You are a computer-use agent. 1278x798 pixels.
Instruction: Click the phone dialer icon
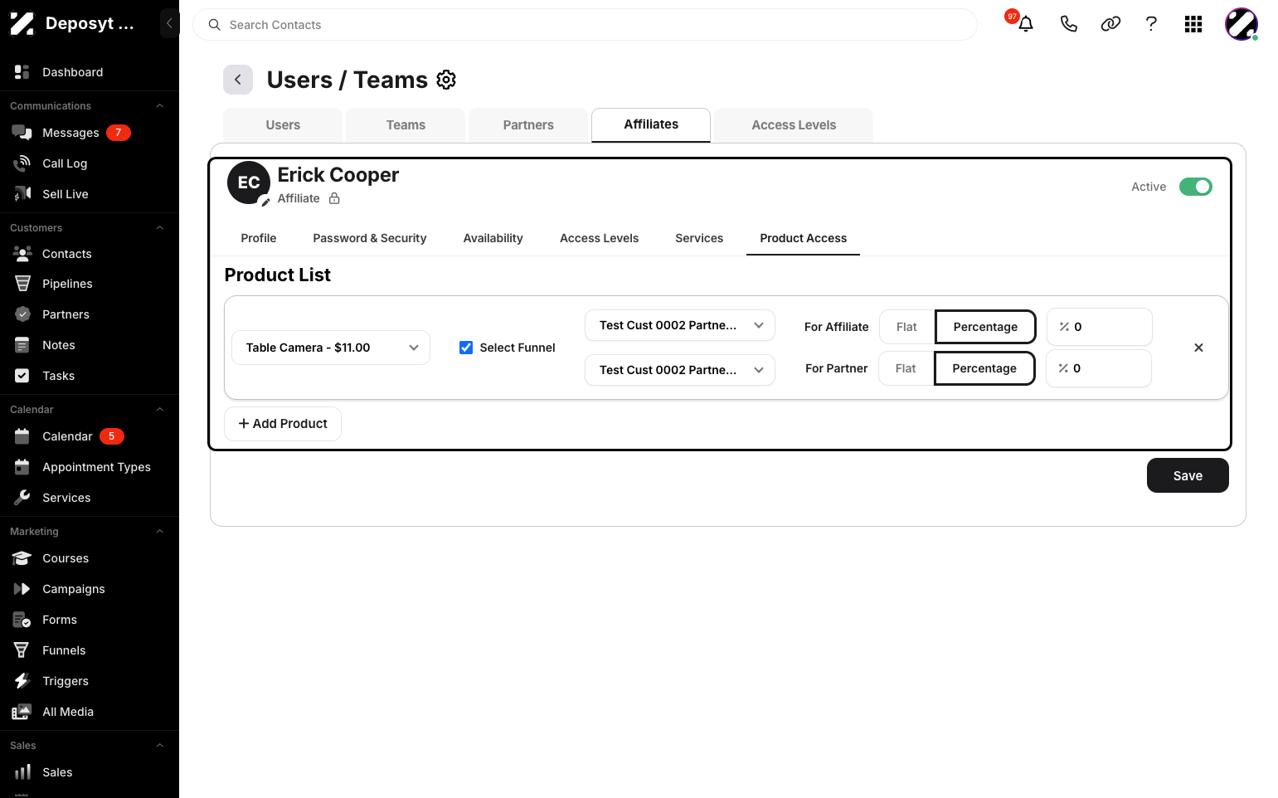point(1069,24)
